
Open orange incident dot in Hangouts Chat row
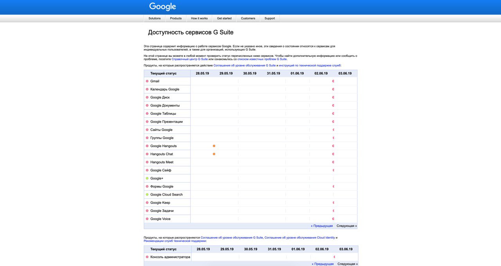pos(214,154)
